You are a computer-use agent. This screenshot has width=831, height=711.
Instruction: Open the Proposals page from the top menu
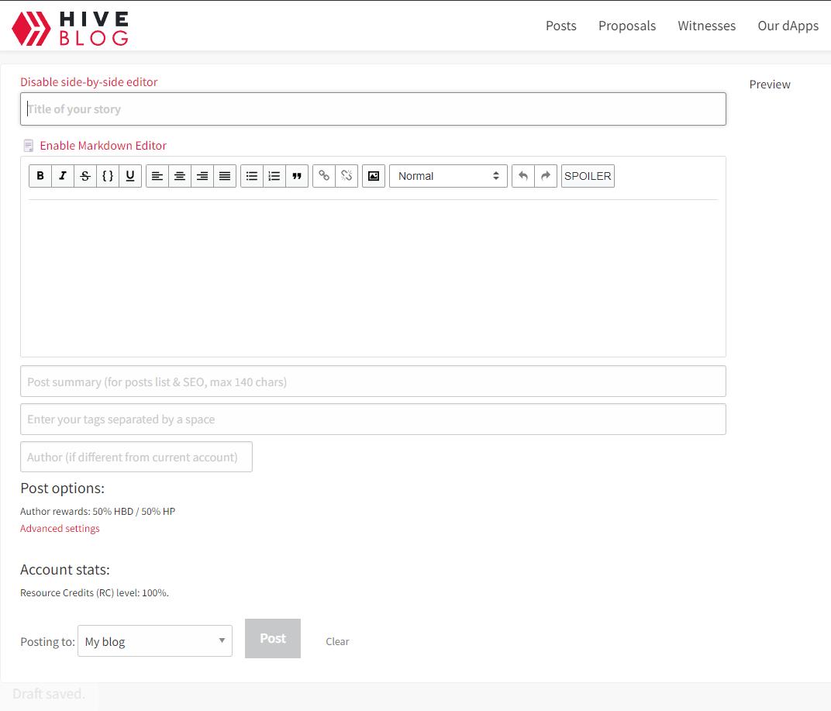pos(627,26)
